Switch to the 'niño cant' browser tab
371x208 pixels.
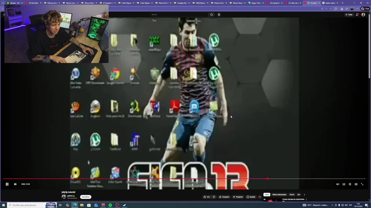[293, 3]
